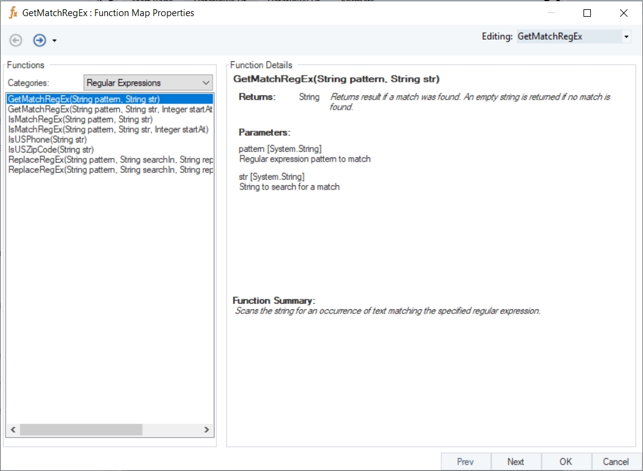643x471 pixels.
Task: Pick IsMatchRegEx with Integer startAt
Action: click(x=108, y=130)
